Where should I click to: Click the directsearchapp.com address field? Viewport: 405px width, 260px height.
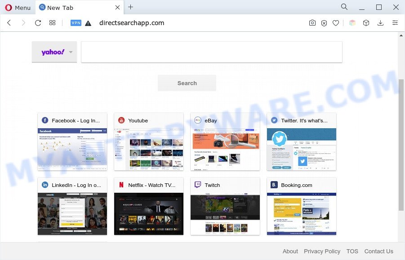point(132,23)
